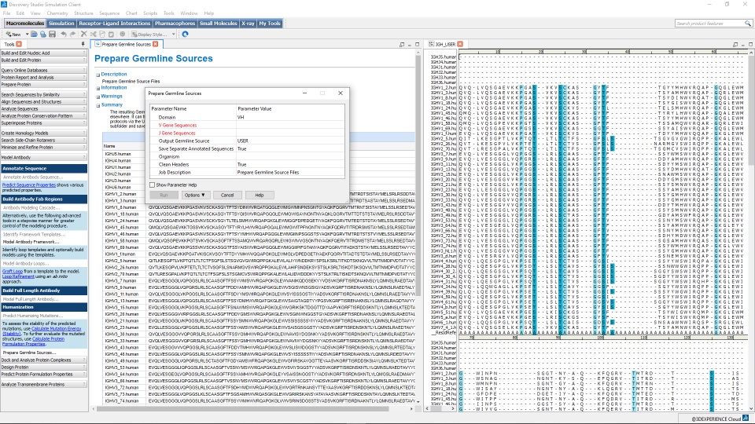Click the target icon left of Display Style
The width and height of the screenshot is (755, 424).
point(123,35)
